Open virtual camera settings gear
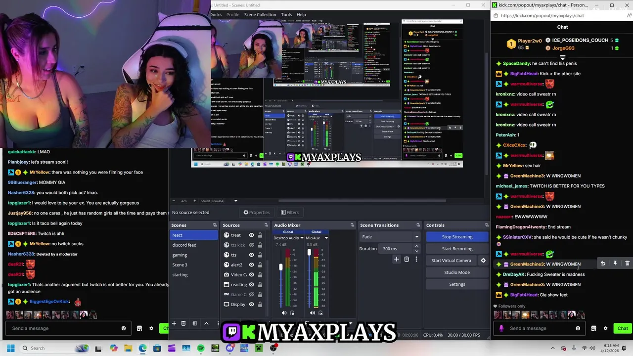 483,261
